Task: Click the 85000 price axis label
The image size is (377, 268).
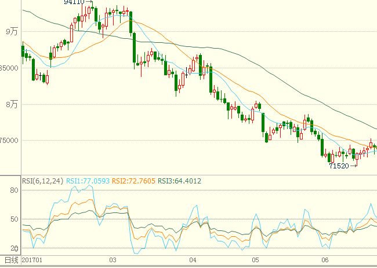Action: click(10, 68)
